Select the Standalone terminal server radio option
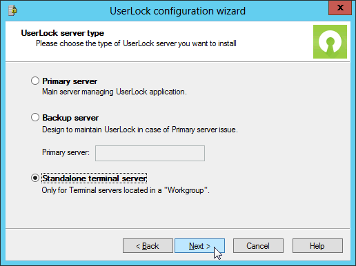The width and height of the screenshot is (356, 266). (35, 178)
